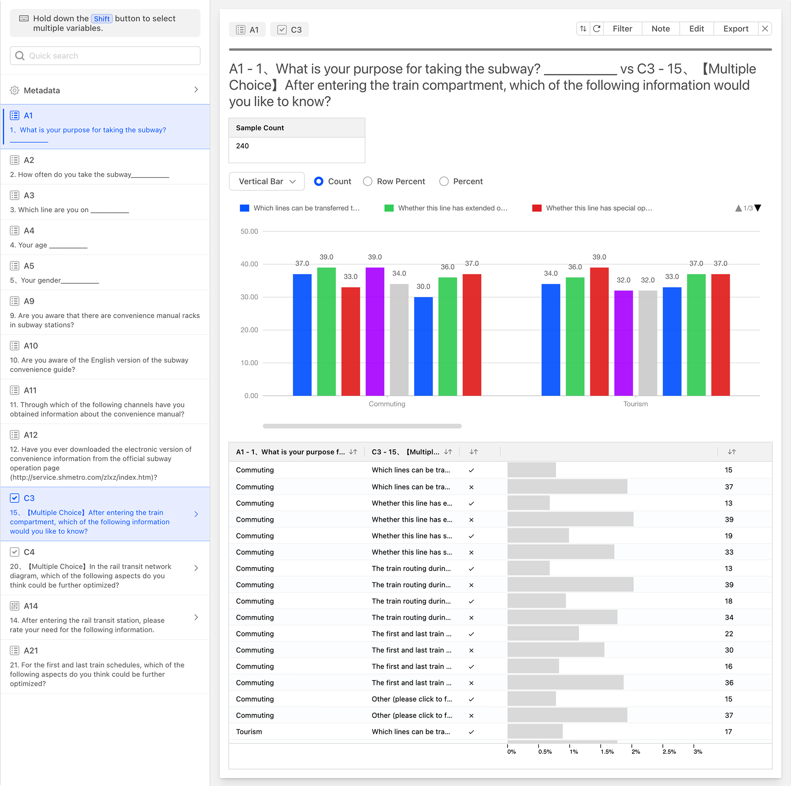Select variable A2 how often take subway
The width and height of the screenshot is (791, 786).
(105, 167)
